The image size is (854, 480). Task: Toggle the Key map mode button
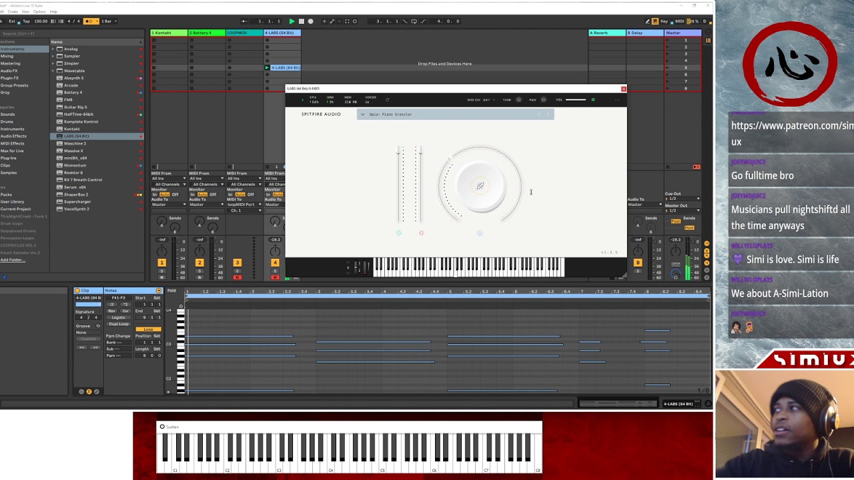pyautogui.click(x=666, y=21)
